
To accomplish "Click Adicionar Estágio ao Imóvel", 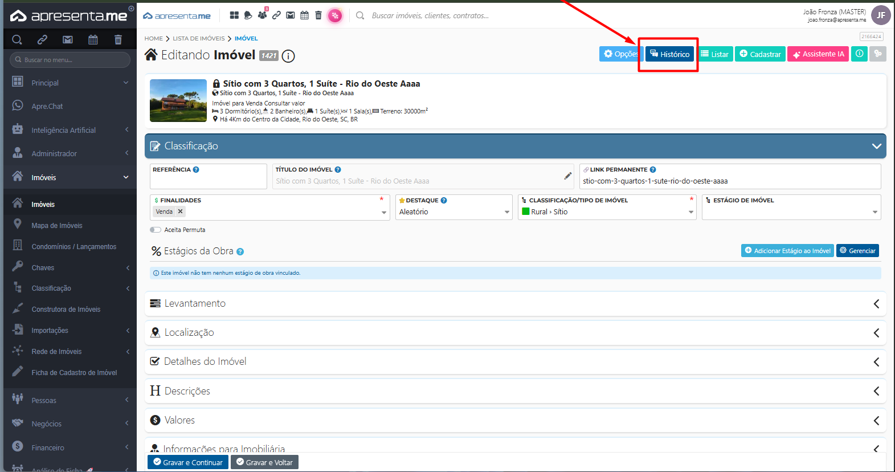I will tap(787, 250).
